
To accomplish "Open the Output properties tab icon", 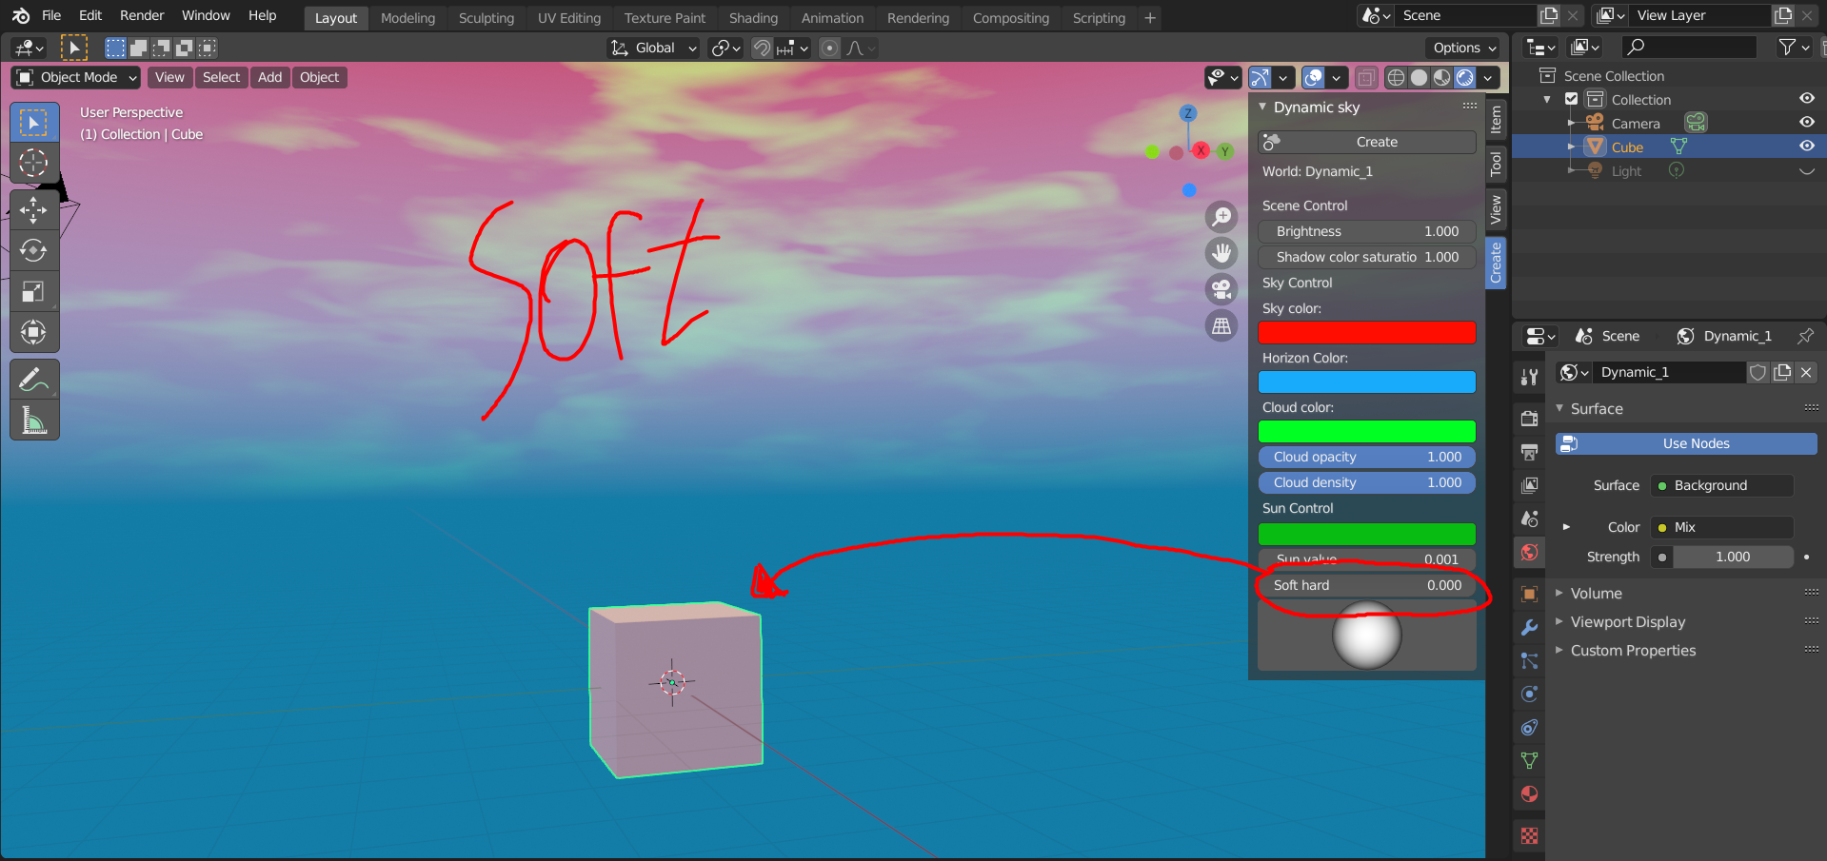I will point(1529,452).
